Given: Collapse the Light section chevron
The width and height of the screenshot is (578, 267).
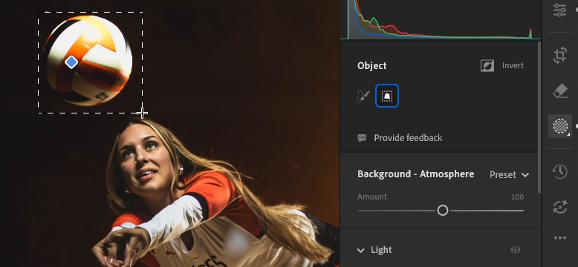Looking at the screenshot, I should tap(360, 251).
